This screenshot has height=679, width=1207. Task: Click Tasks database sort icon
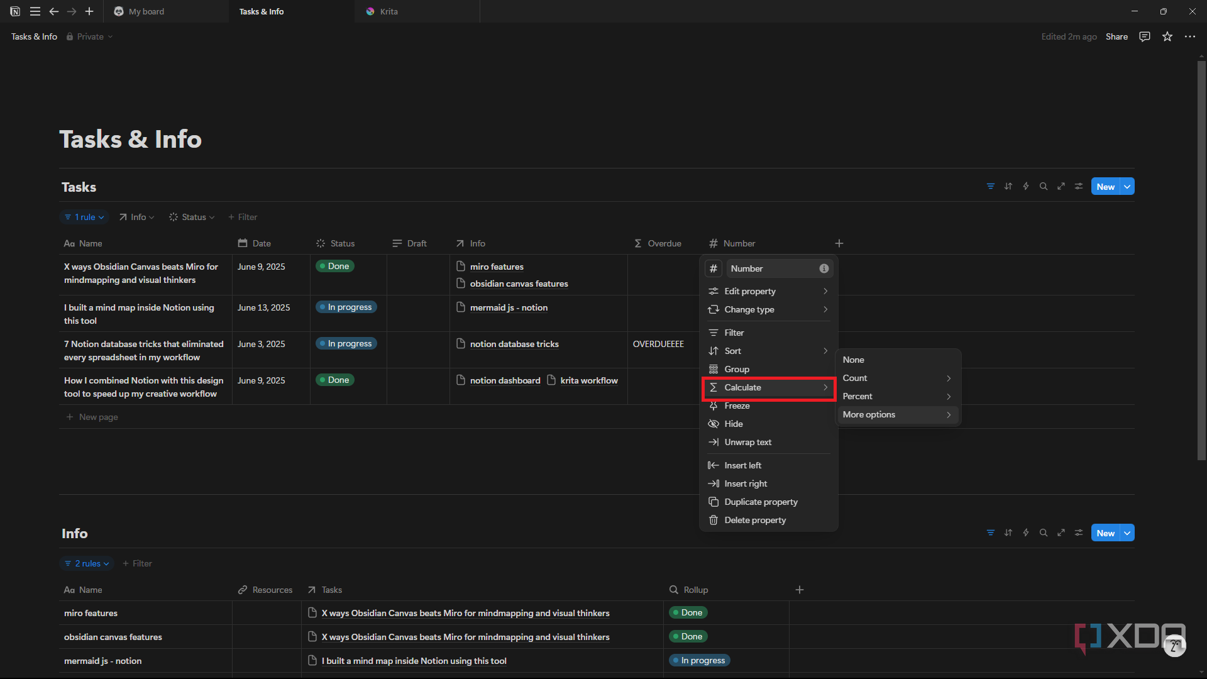click(1008, 187)
